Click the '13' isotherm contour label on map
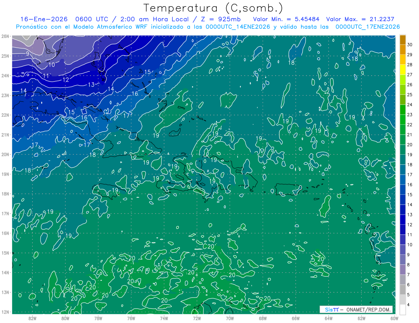Image resolution: width=419 pixels, height=323 pixels. (x=91, y=84)
